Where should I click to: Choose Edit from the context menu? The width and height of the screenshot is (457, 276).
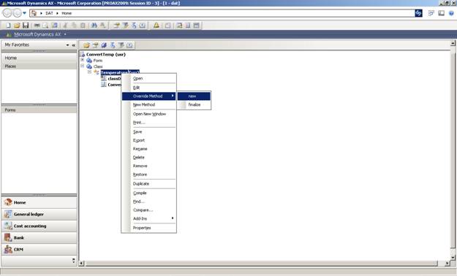pos(148,88)
